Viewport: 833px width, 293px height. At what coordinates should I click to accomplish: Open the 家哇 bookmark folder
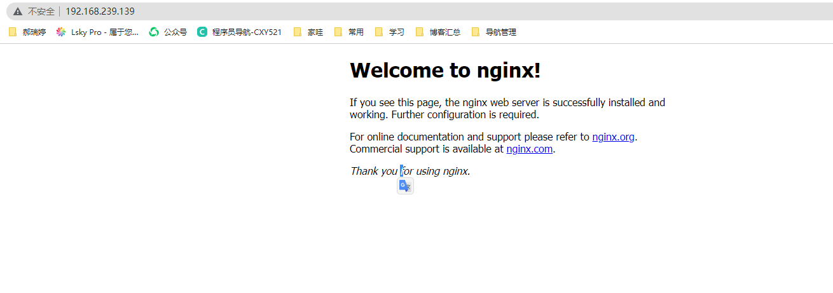point(308,32)
